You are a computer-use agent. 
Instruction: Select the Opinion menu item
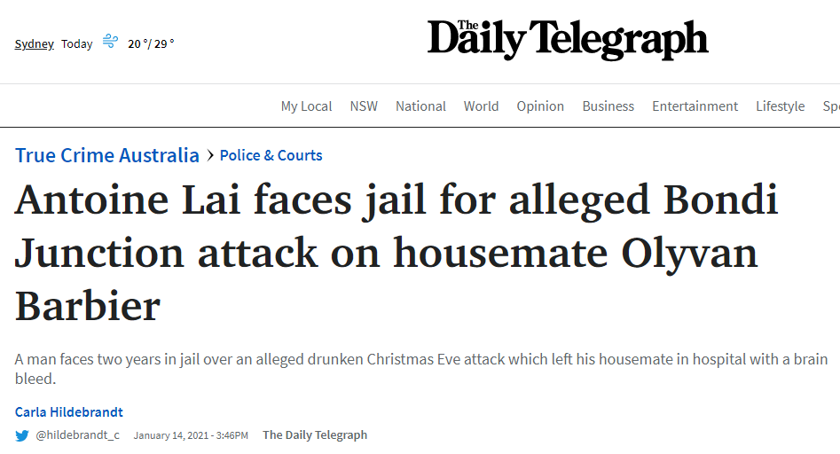click(x=540, y=106)
